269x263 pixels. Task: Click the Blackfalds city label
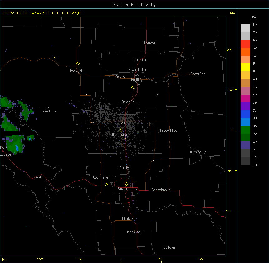click(138, 70)
